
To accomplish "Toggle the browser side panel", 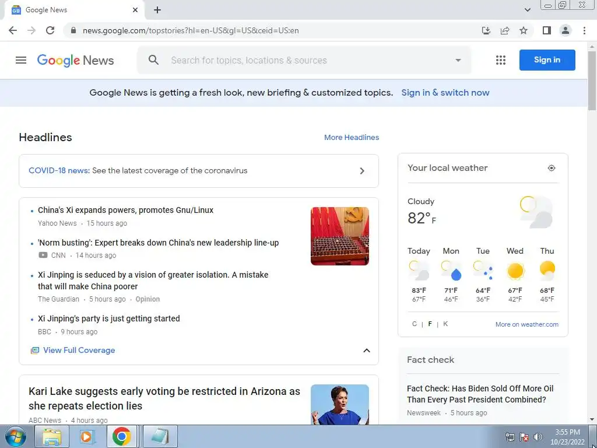I will [x=547, y=30].
